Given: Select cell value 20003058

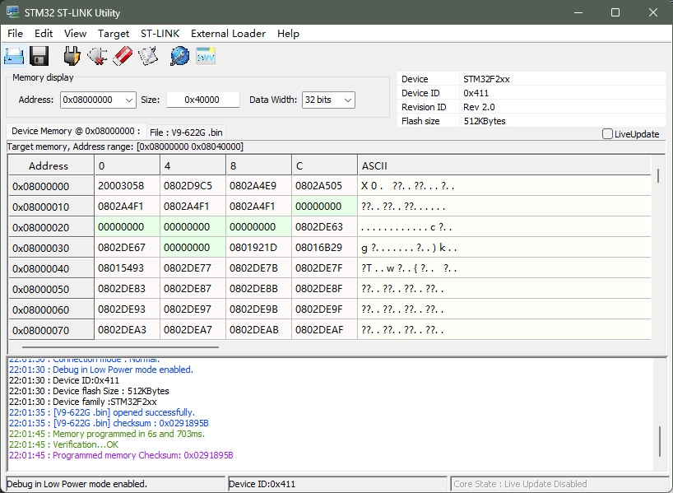Looking at the screenshot, I should pos(127,186).
